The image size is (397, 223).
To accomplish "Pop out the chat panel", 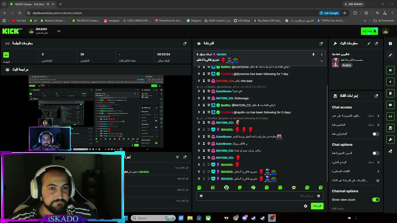I will point(321,44).
